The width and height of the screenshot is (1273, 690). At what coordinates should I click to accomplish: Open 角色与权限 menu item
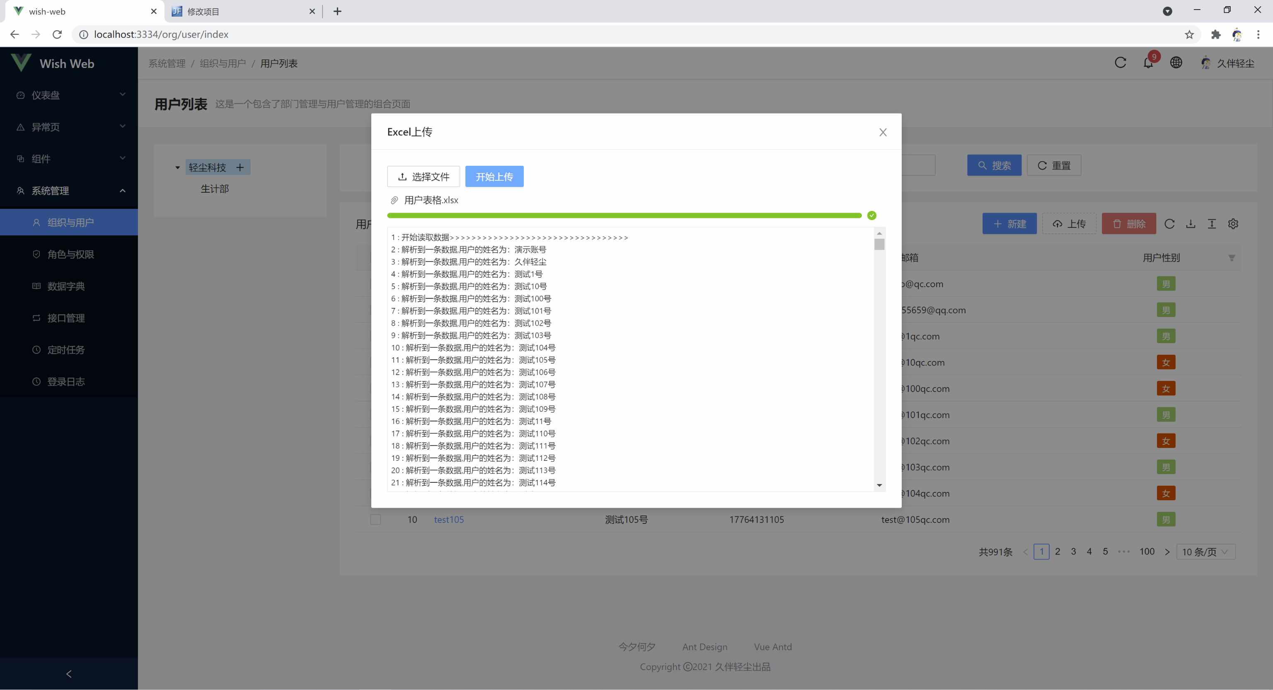click(69, 254)
